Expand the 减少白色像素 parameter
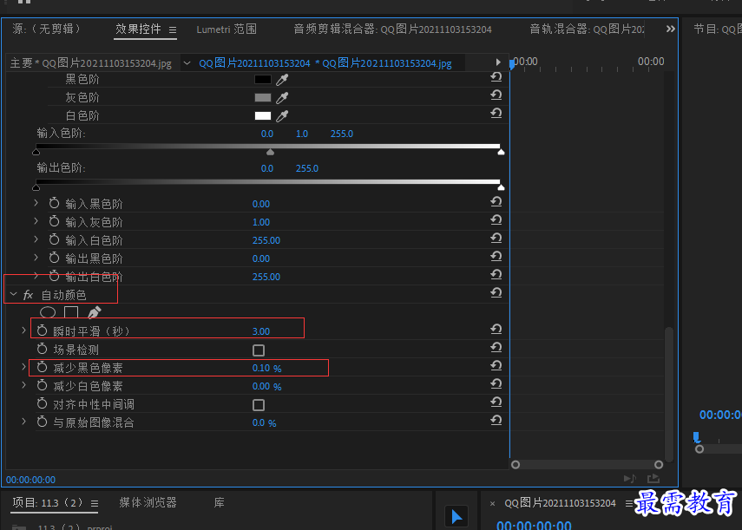742x530 pixels. pyautogui.click(x=23, y=385)
